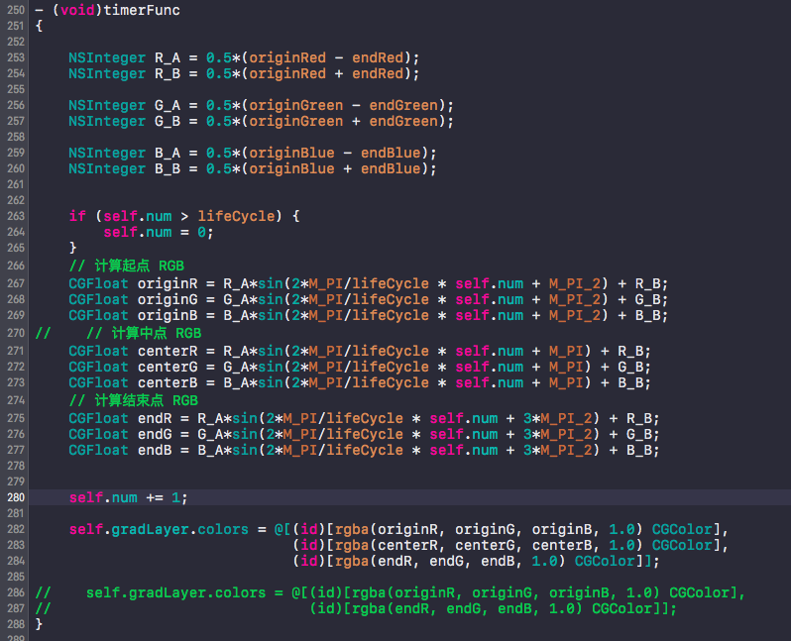Viewport: 791px width, 641px height.
Task: Click line number 280 in gutter
Action: point(16,497)
